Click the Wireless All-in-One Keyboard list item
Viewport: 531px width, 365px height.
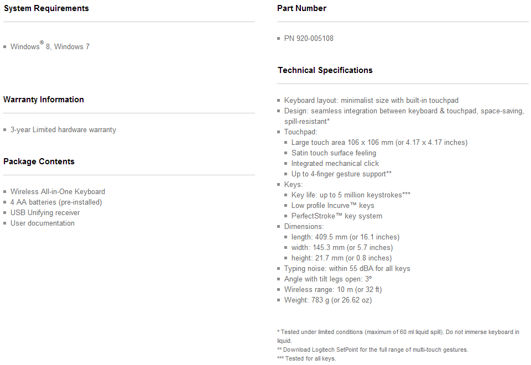58,192
